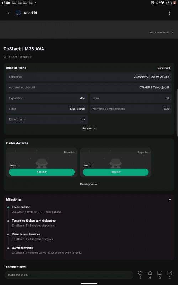Expand task cards with Développer
The width and height of the screenshot is (178, 285).
(89, 184)
